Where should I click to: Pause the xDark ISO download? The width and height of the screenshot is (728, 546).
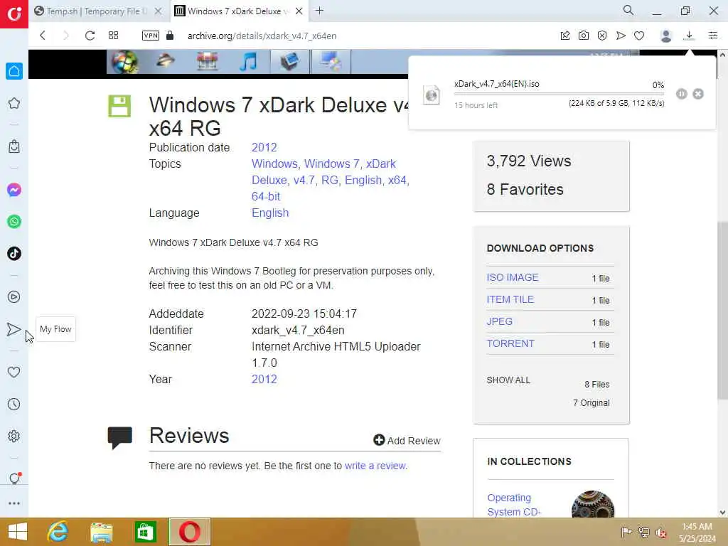click(681, 94)
